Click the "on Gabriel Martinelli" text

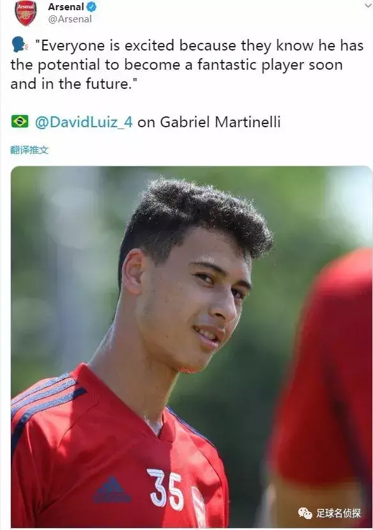(209, 122)
